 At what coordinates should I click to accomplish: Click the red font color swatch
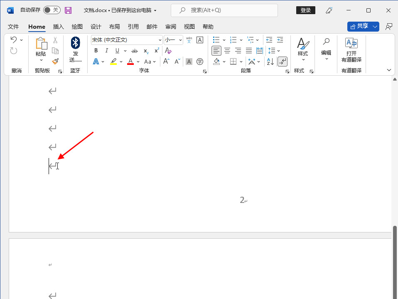point(130,62)
